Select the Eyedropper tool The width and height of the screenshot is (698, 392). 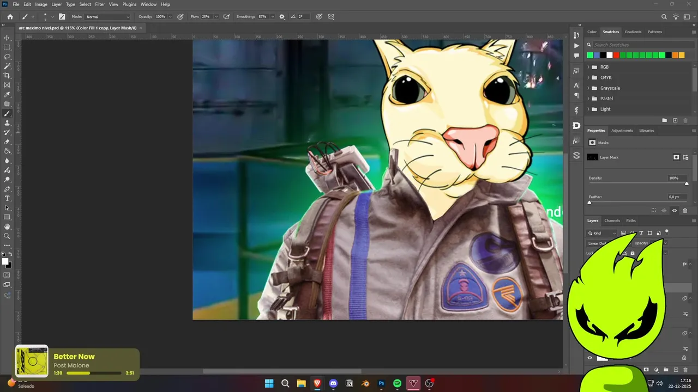(7, 95)
